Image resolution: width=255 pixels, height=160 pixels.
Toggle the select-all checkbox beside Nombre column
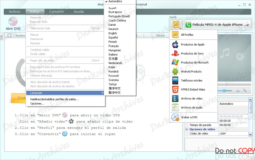(x=9, y=35)
